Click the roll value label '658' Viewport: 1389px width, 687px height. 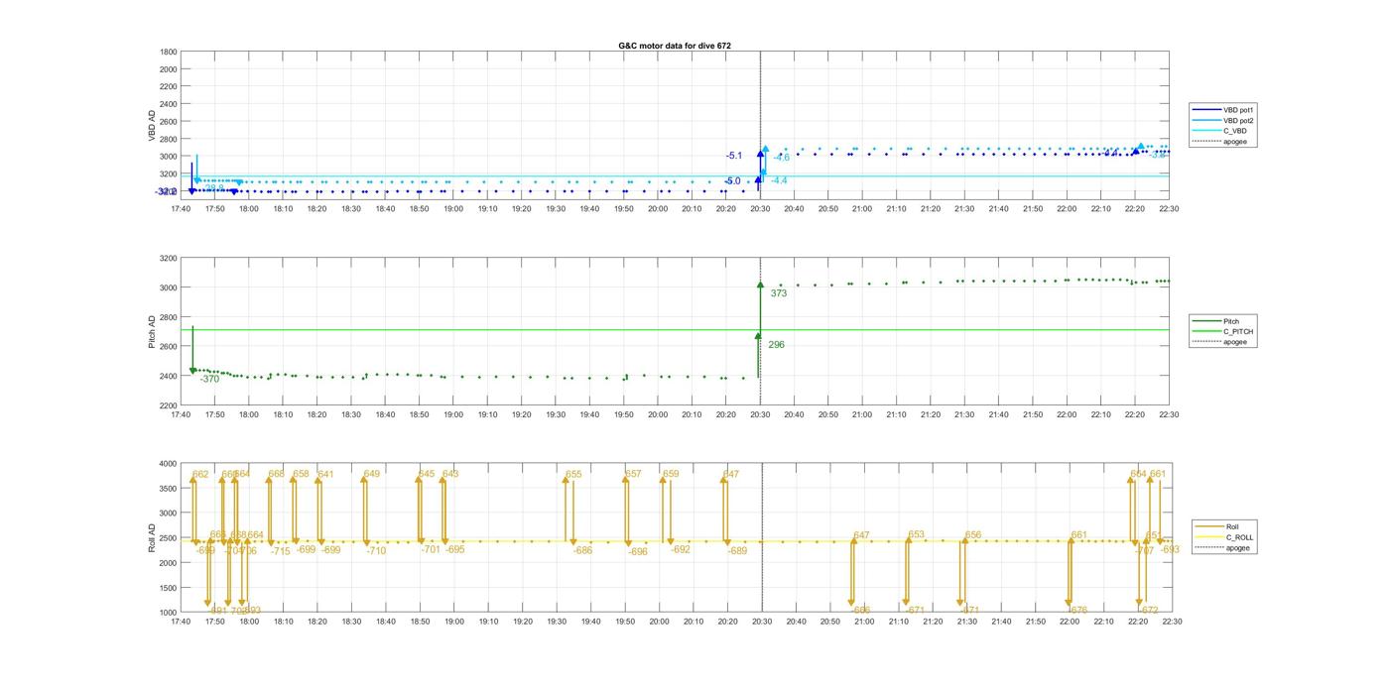click(x=302, y=474)
